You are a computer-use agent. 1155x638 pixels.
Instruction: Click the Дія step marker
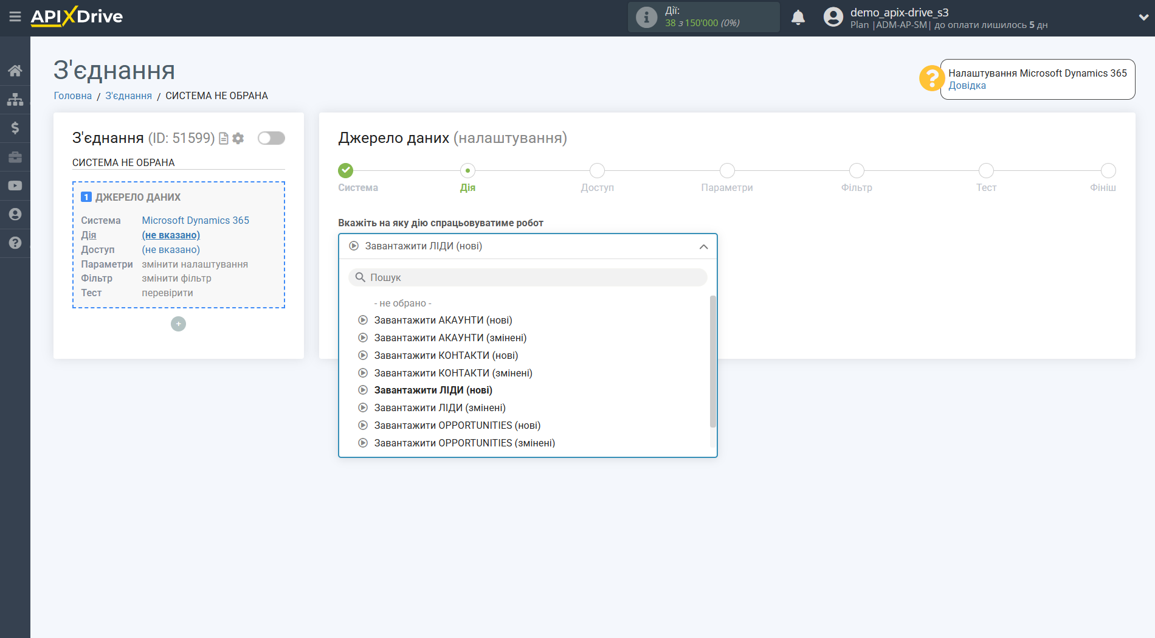pos(467,170)
